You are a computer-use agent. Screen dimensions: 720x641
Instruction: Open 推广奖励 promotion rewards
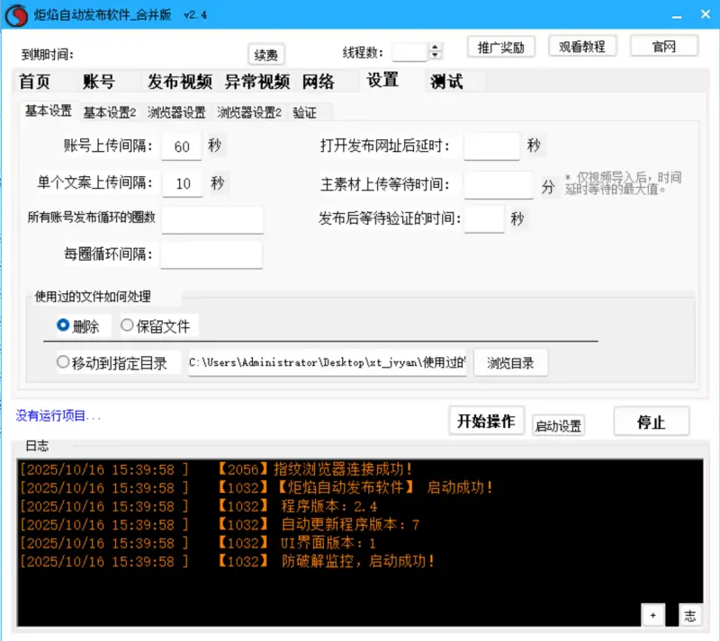(x=500, y=46)
